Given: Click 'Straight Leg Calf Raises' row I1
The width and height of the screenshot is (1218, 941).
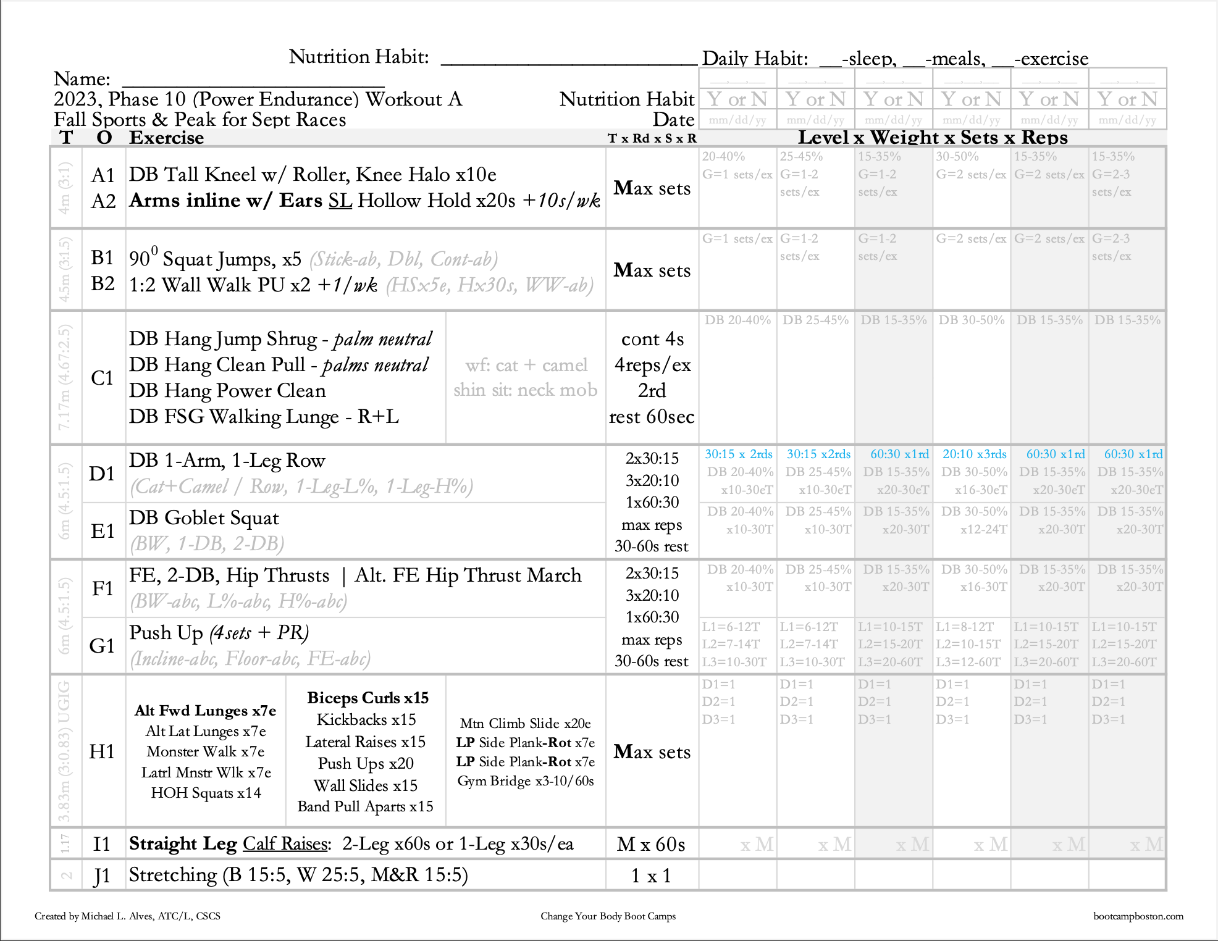Looking at the screenshot, I should coord(351,844).
